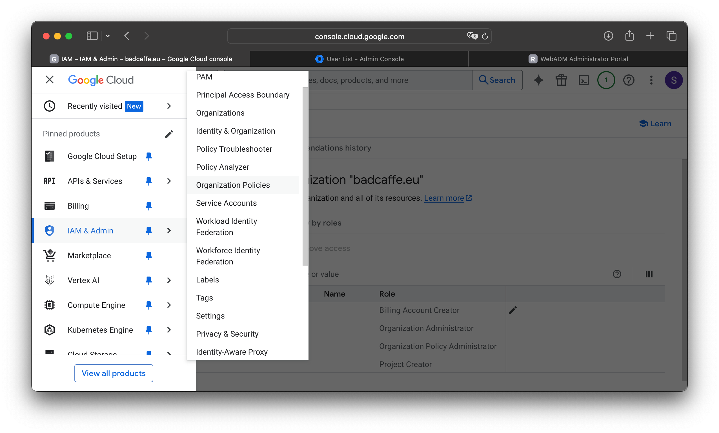Switch to the User List - Admin Console tab
Screen dimensions: 719x433
coord(359,59)
